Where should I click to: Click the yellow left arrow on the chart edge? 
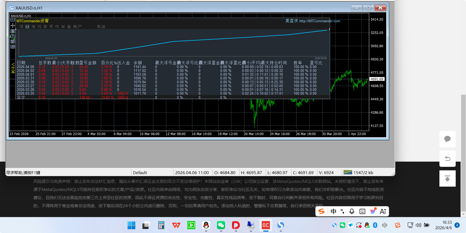coord(13,65)
